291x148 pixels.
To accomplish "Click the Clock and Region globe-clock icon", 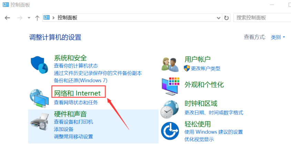I will tap(170, 109).
